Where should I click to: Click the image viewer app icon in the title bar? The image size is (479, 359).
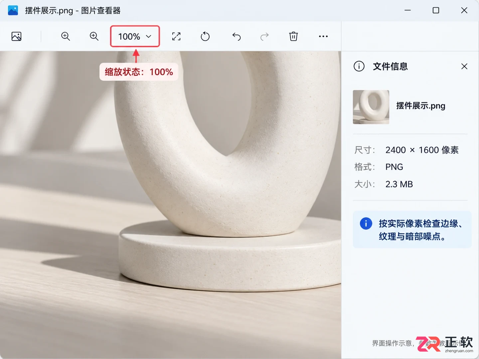(x=13, y=10)
